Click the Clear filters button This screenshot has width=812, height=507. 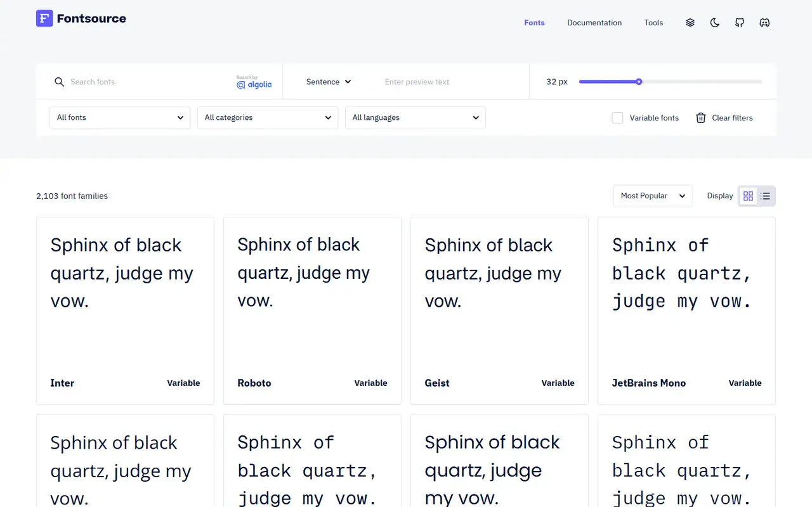724,118
